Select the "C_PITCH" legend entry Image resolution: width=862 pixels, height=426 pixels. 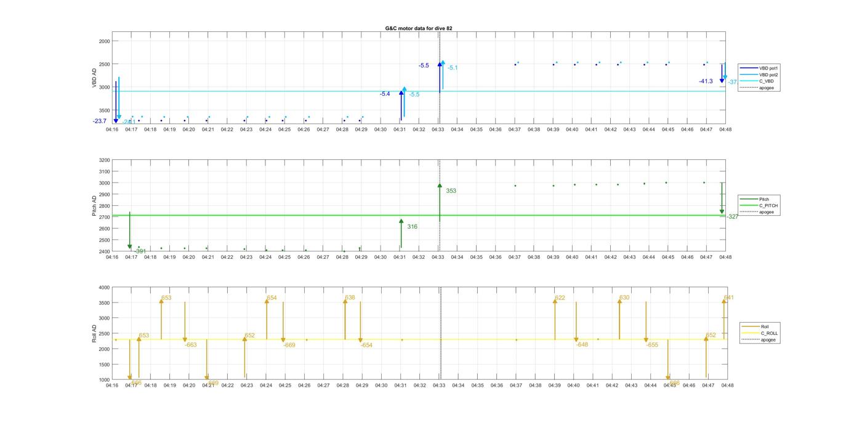pos(759,206)
